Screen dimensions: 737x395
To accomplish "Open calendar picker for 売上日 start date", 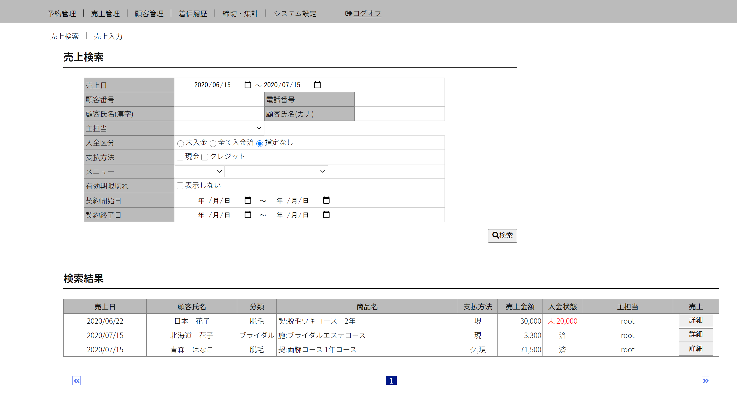I will (248, 85).
